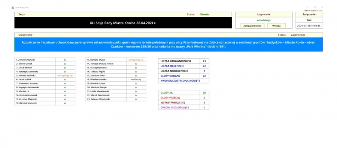Select the GŁOSY PRZECIW row
337x148 pixels.
[x=183, y=98]
